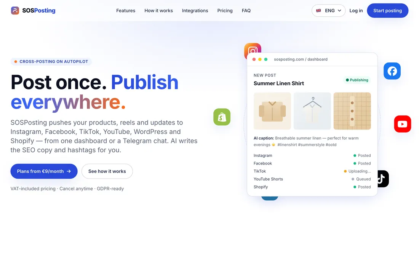Select the shirt on hanger thumbnail
Viewport: 419px width, 262px height.
click(312, 111)
